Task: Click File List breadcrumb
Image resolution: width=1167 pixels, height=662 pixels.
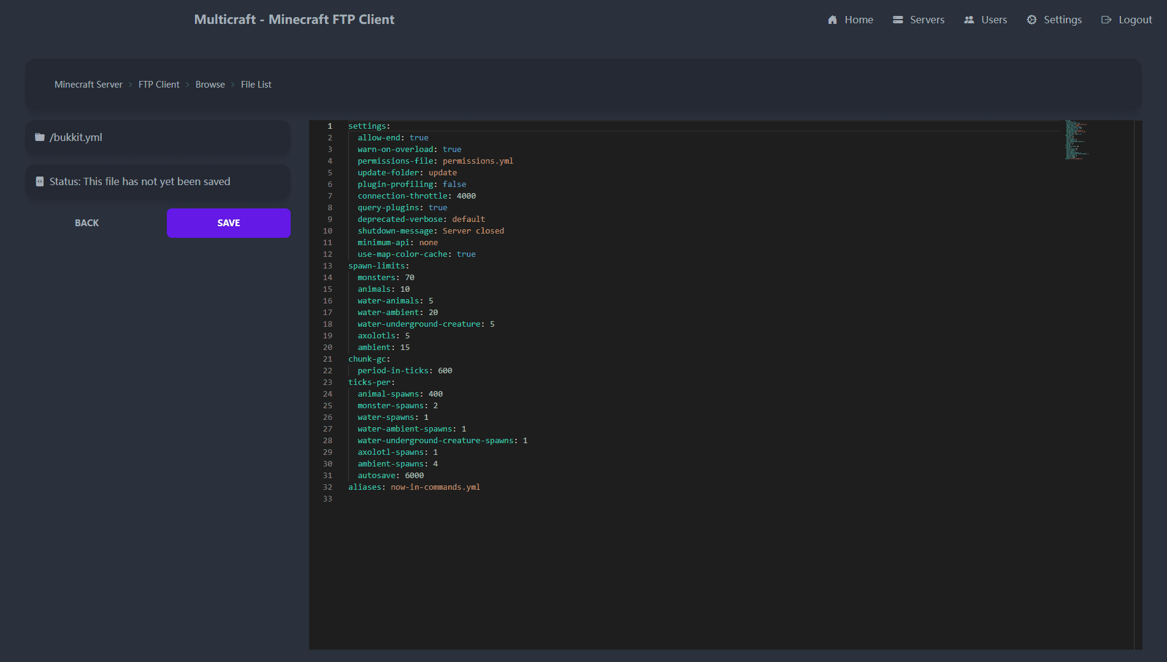Action: (x=256, y=85)
